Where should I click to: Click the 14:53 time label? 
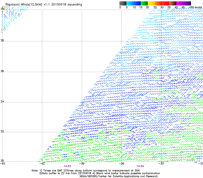[67, 166]
